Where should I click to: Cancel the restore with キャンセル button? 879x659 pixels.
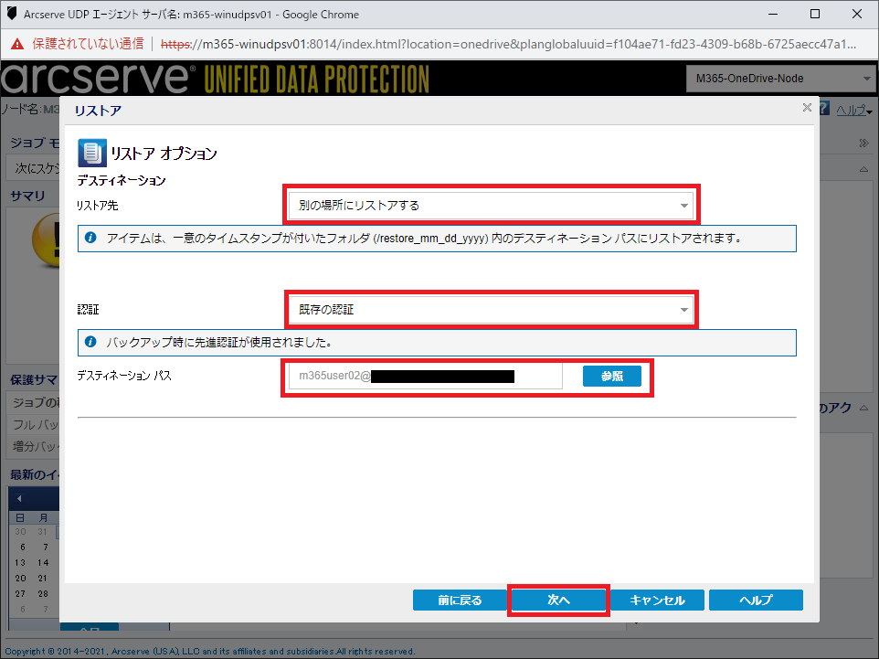(657, 601)
